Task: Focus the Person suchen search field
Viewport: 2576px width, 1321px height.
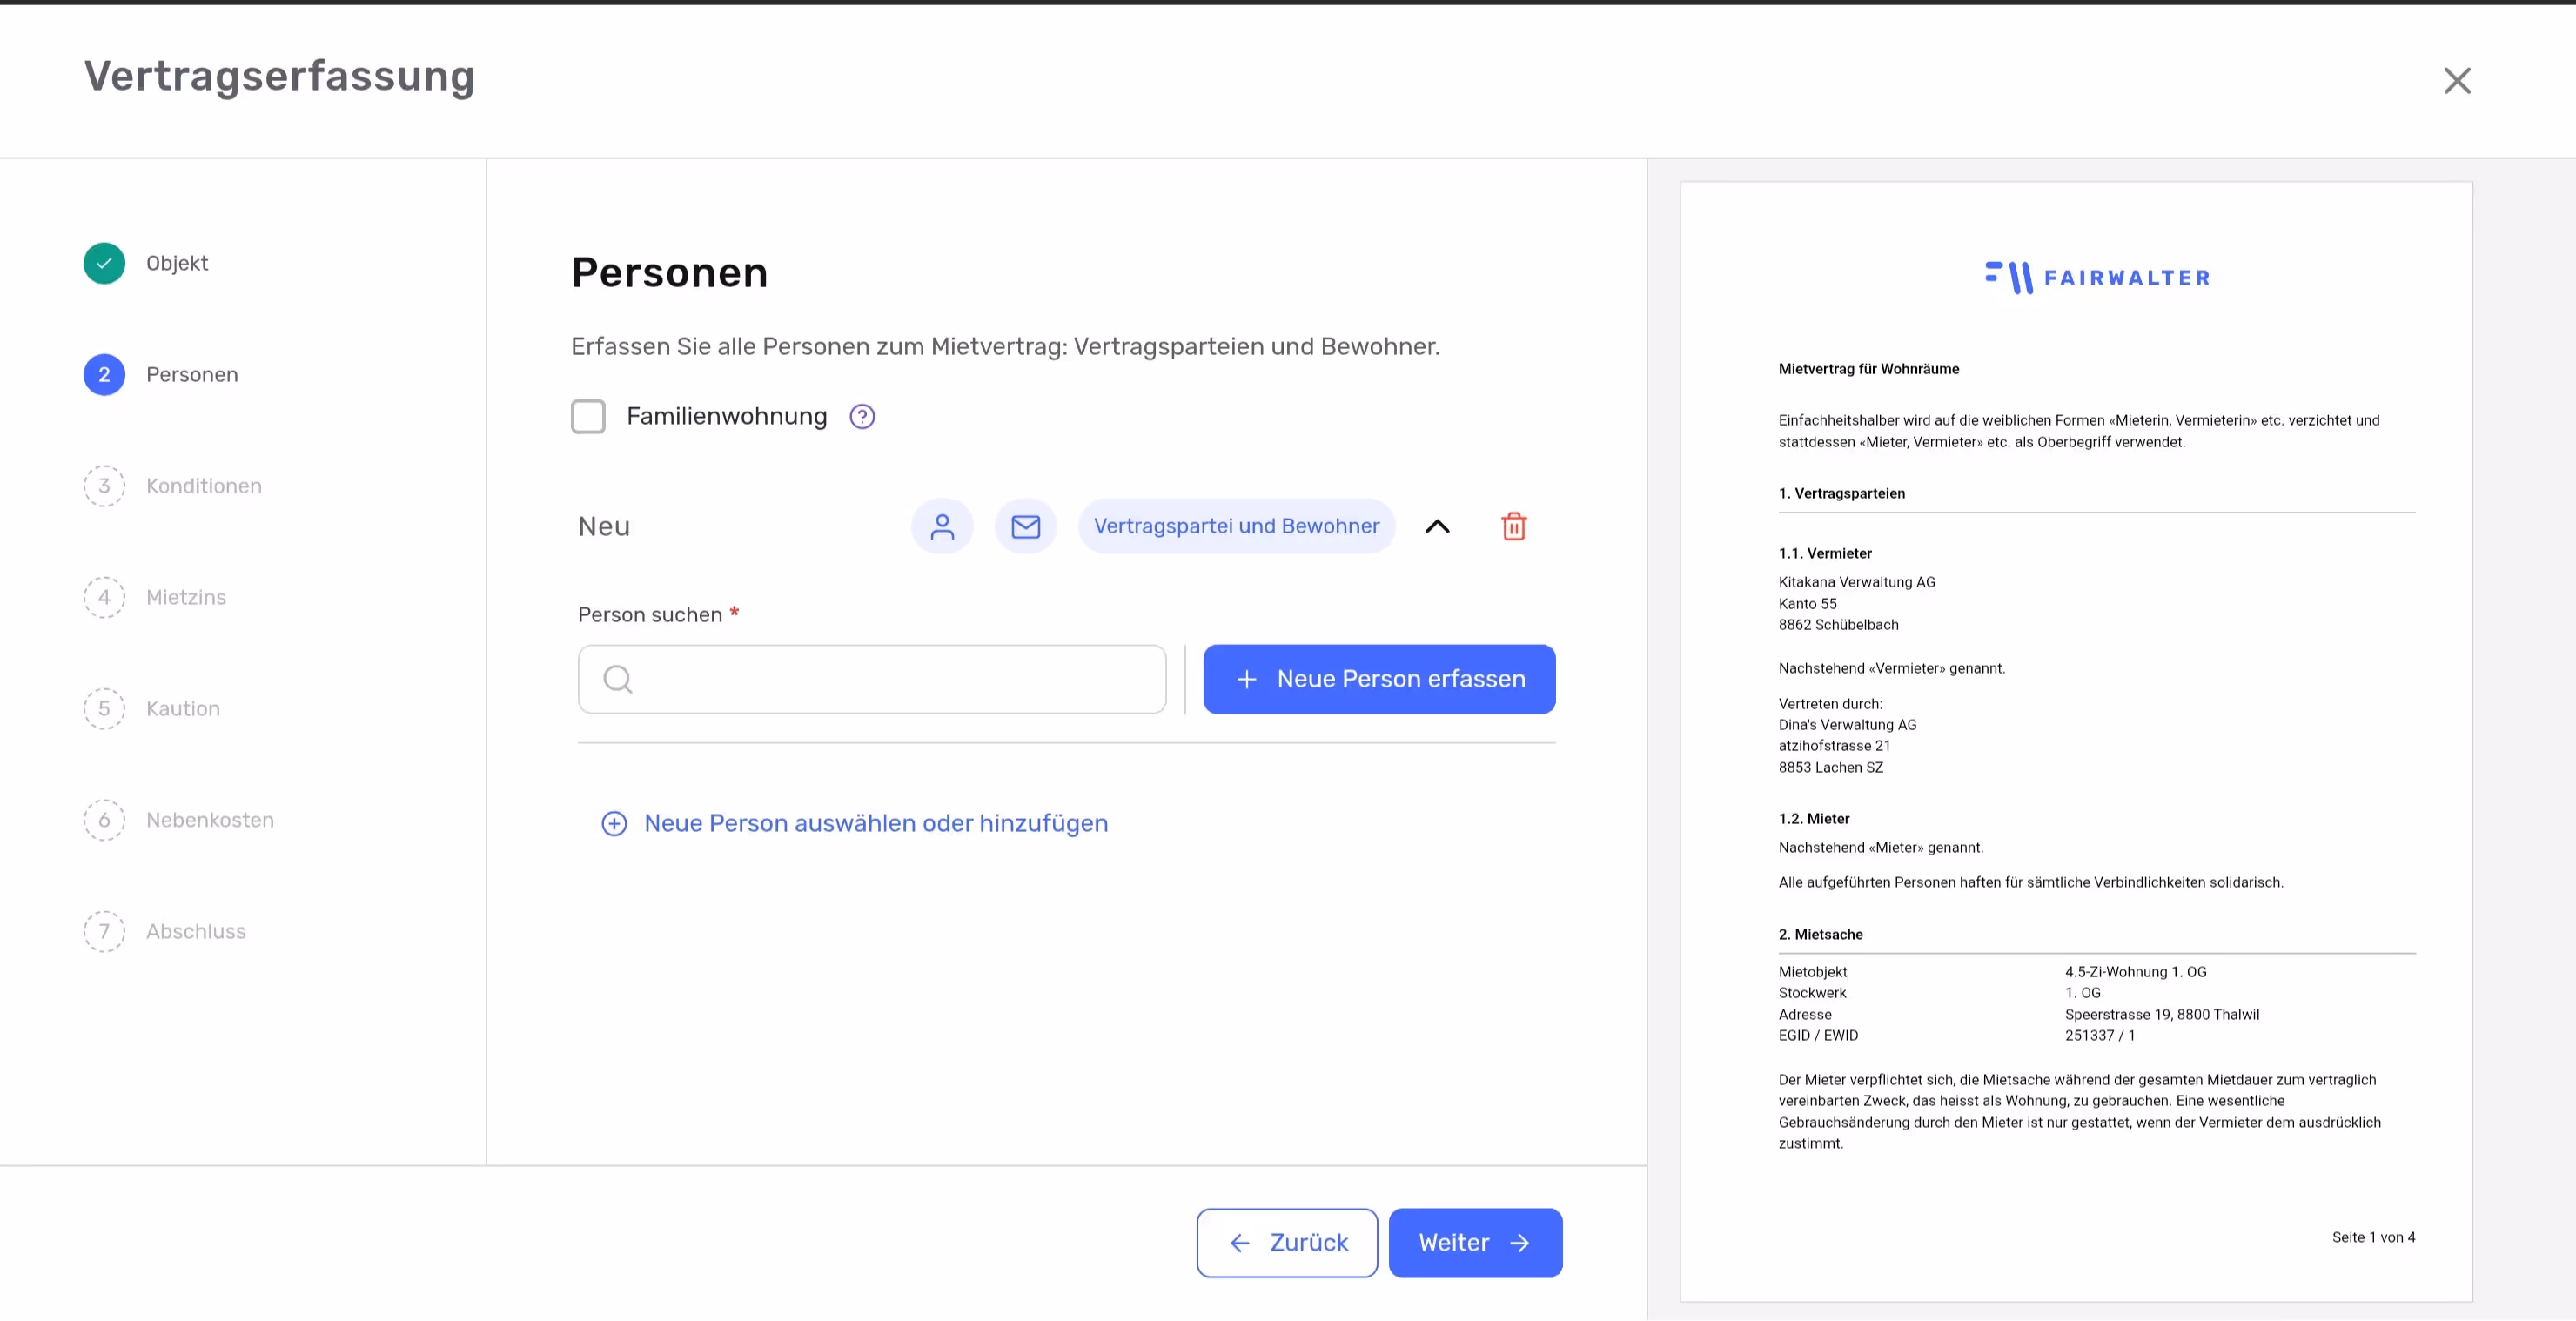Action: pyautogui.click(x=872, y=679)
